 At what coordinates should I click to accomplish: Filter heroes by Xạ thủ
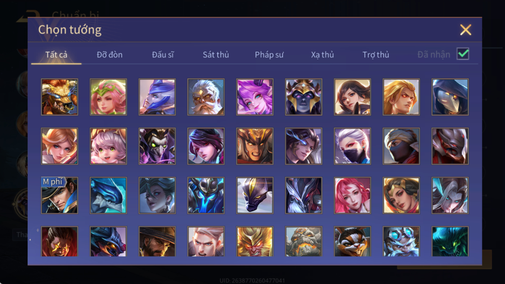pos(322,55)
